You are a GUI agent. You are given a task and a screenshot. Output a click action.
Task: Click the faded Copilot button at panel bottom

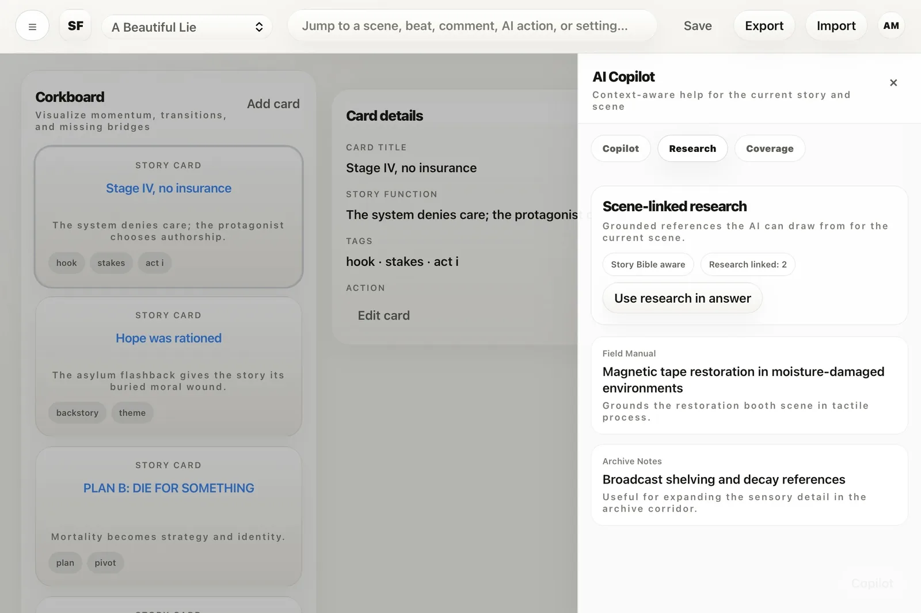[872, 583]
